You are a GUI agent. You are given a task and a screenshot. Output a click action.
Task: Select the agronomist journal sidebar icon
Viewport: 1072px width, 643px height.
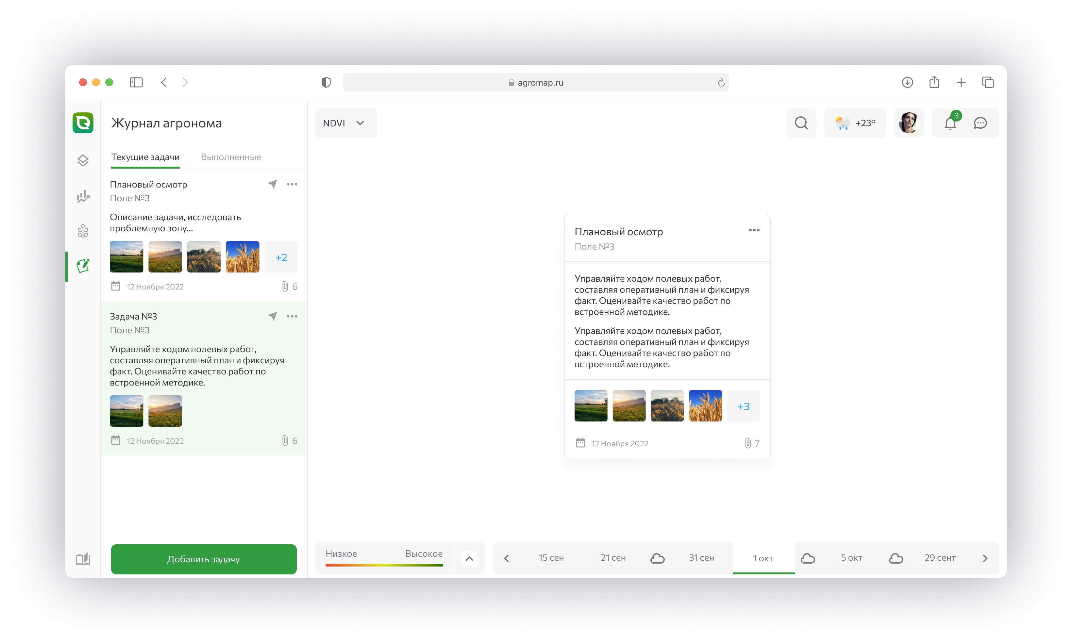pyautogui.click(x=83, y=266)
